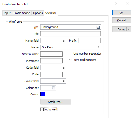Switch to the Options tab
Image resolution: width=134 pixels, height=119 pixels.
(38, 13)
